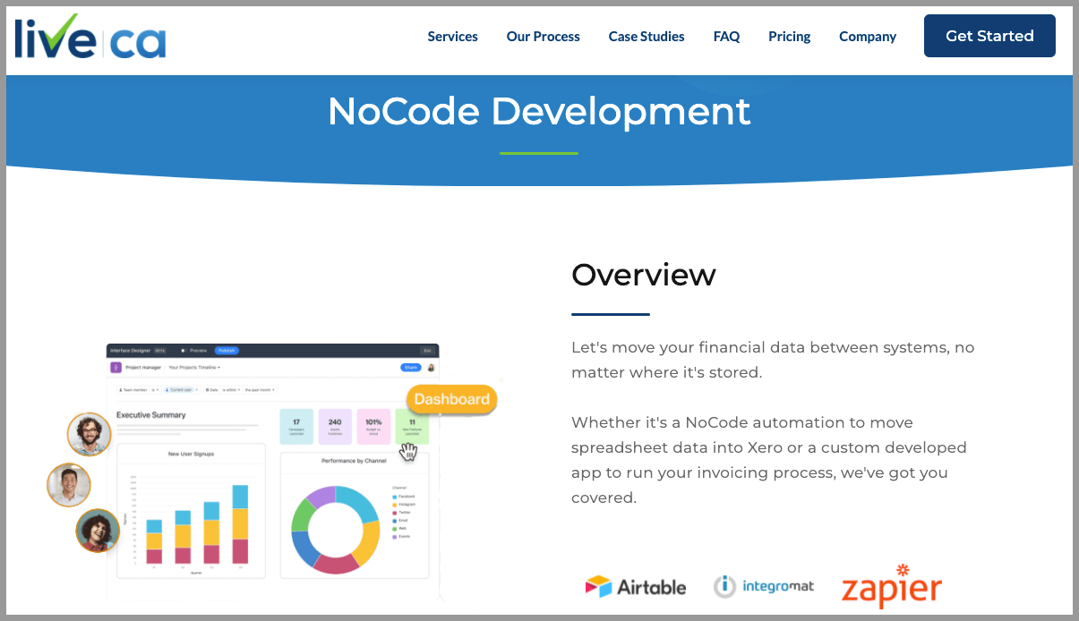Select the FAQ navigation link
1079x621 pixels.
click(x=726, y=37)
